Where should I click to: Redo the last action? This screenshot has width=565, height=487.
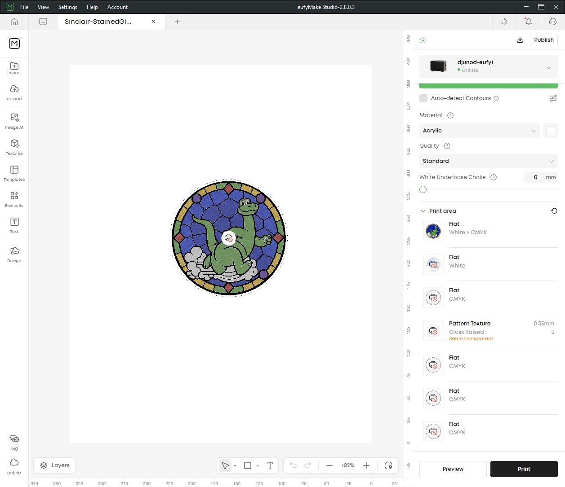point(308,465)
